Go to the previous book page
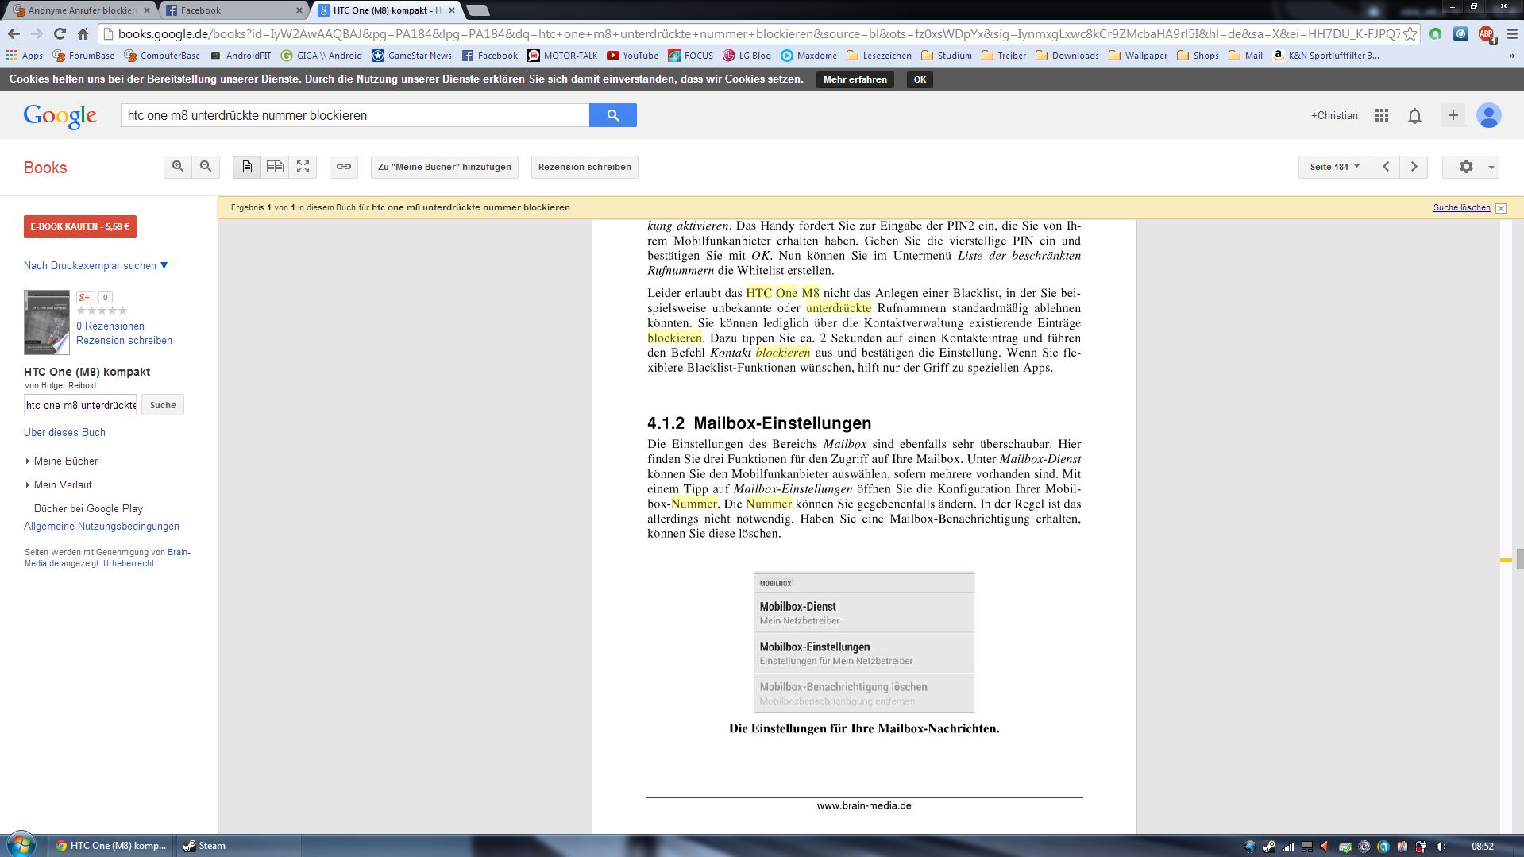This screenshot has width=1524, height=857. coord(1386,167)
